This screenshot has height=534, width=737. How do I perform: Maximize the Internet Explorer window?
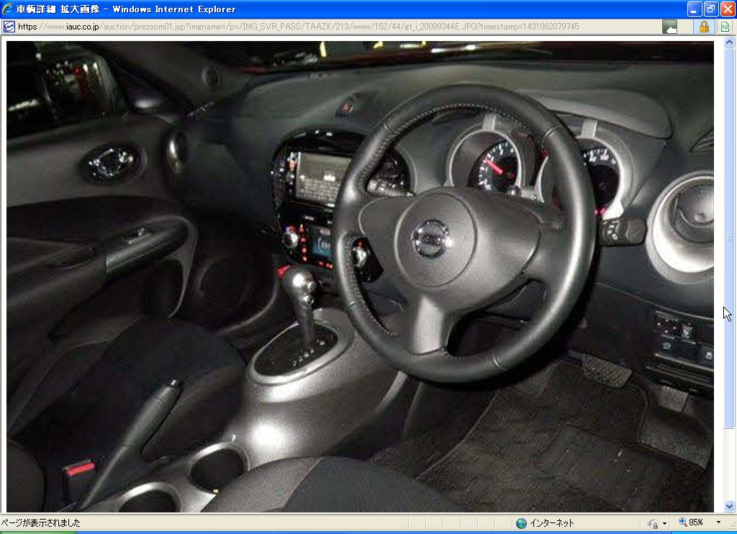710,9
